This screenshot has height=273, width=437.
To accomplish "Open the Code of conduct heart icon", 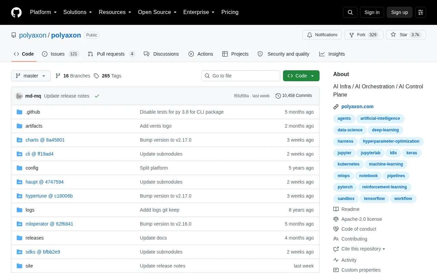I will click(336, 229).
